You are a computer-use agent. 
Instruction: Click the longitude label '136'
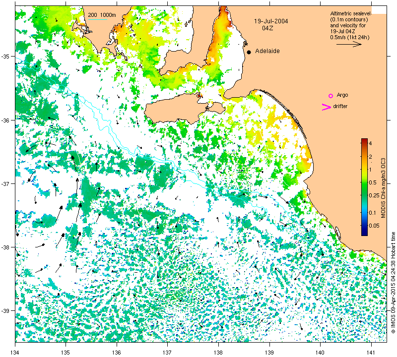[117, 352]
